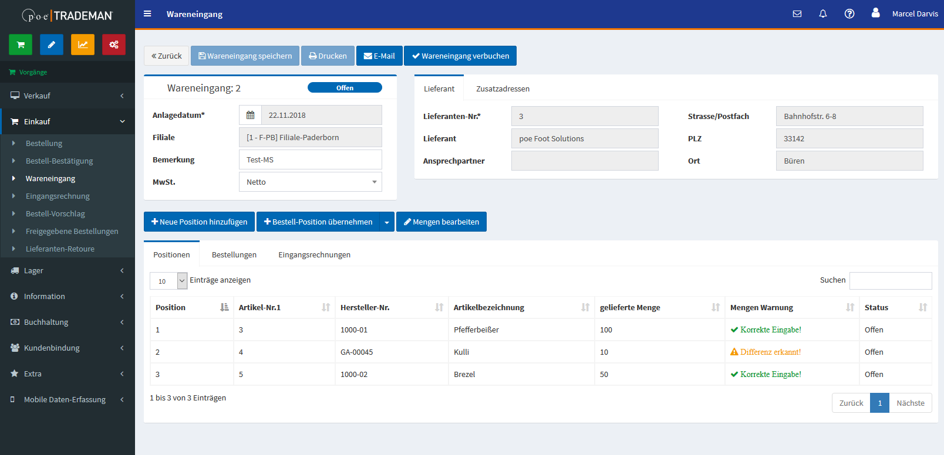Screen dimensions: 944x455
Task: Open the mail envelope icon in header
Action: 797,13
